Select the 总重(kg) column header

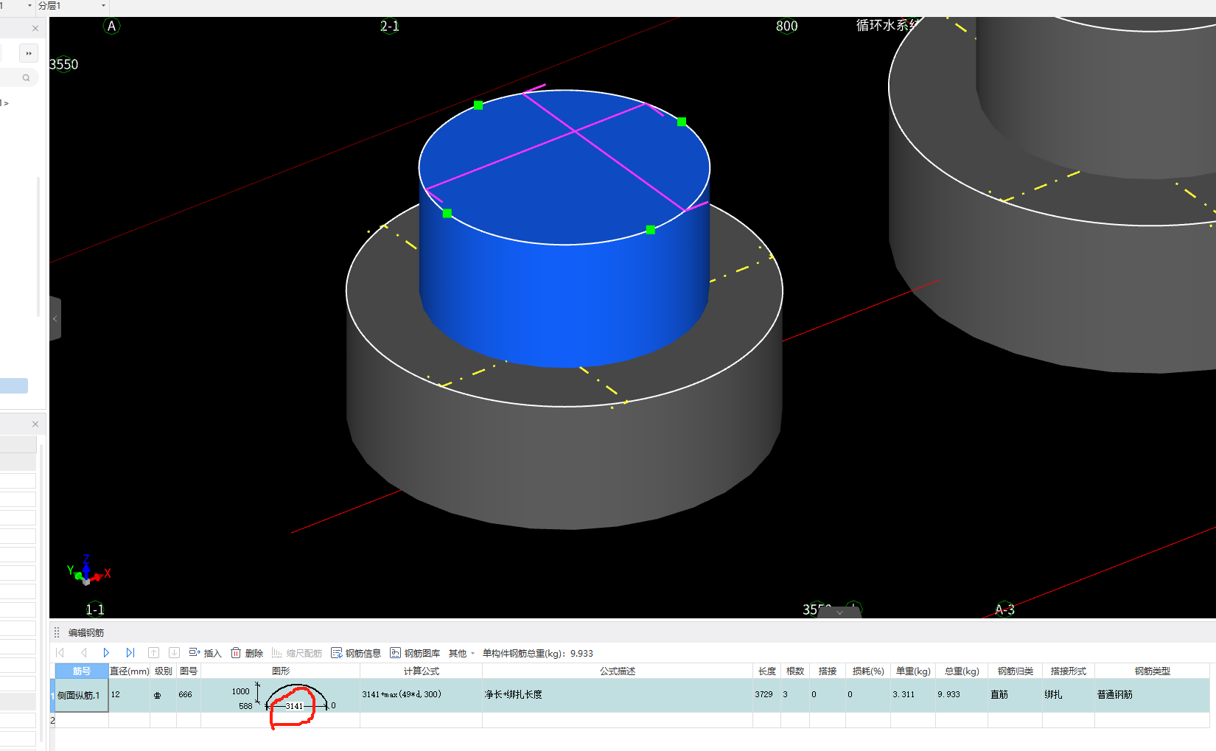coord(961,671)
